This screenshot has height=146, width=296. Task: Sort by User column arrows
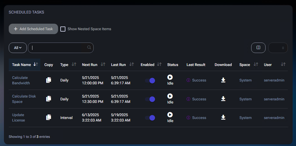coord(283,65)
